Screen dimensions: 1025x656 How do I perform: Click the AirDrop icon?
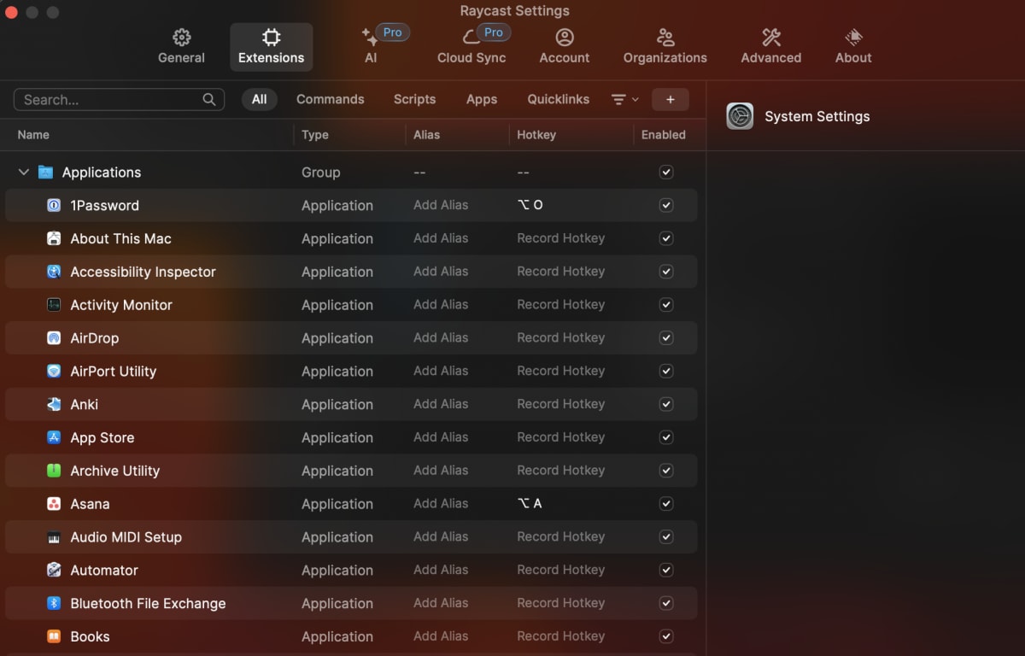[54, 338]
